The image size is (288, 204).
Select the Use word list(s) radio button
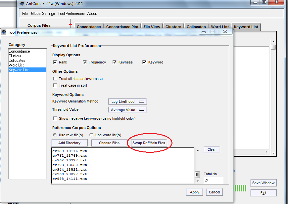click(x=91, y=135)
